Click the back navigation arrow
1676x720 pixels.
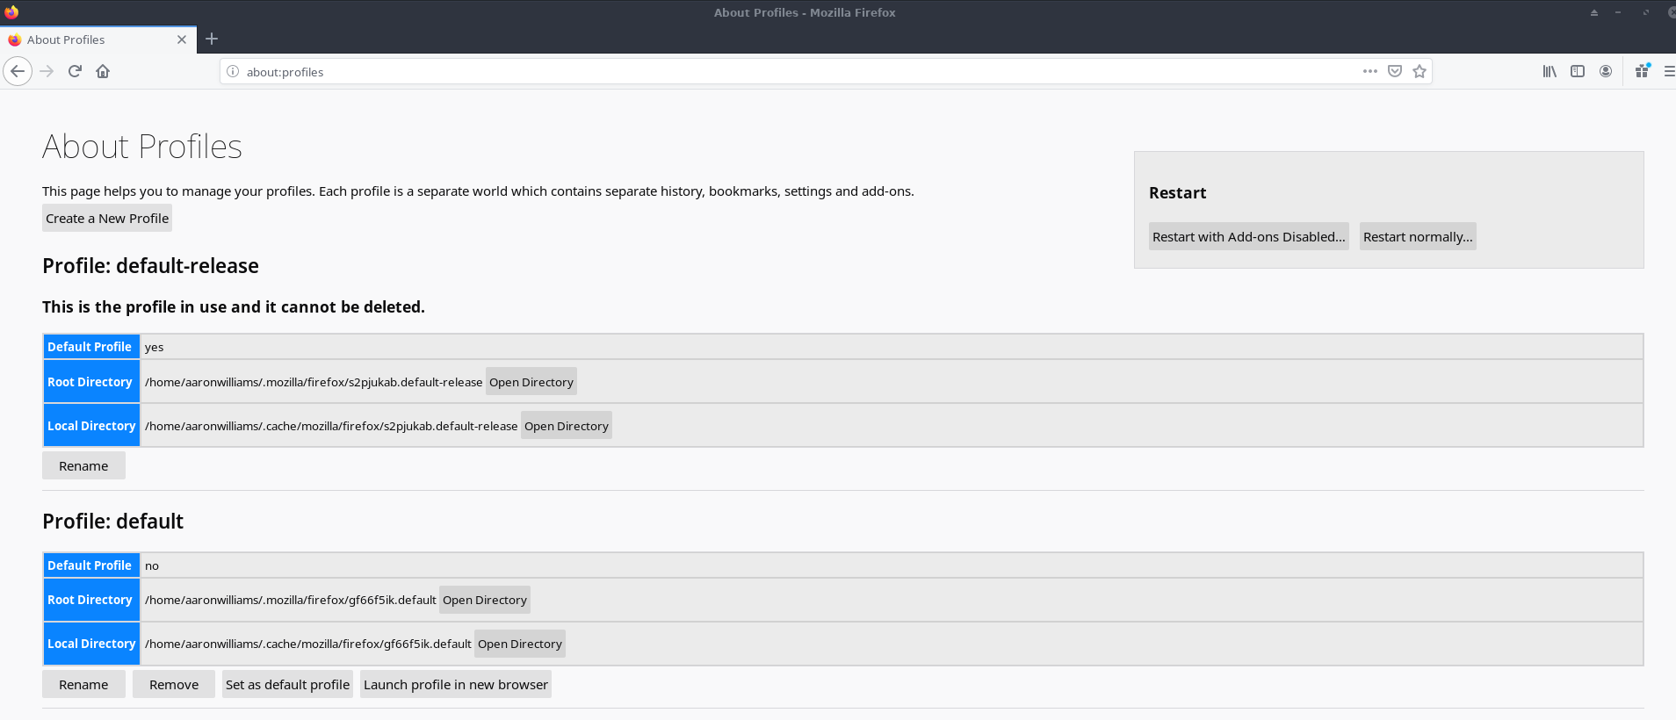click(x=18, y=71)
